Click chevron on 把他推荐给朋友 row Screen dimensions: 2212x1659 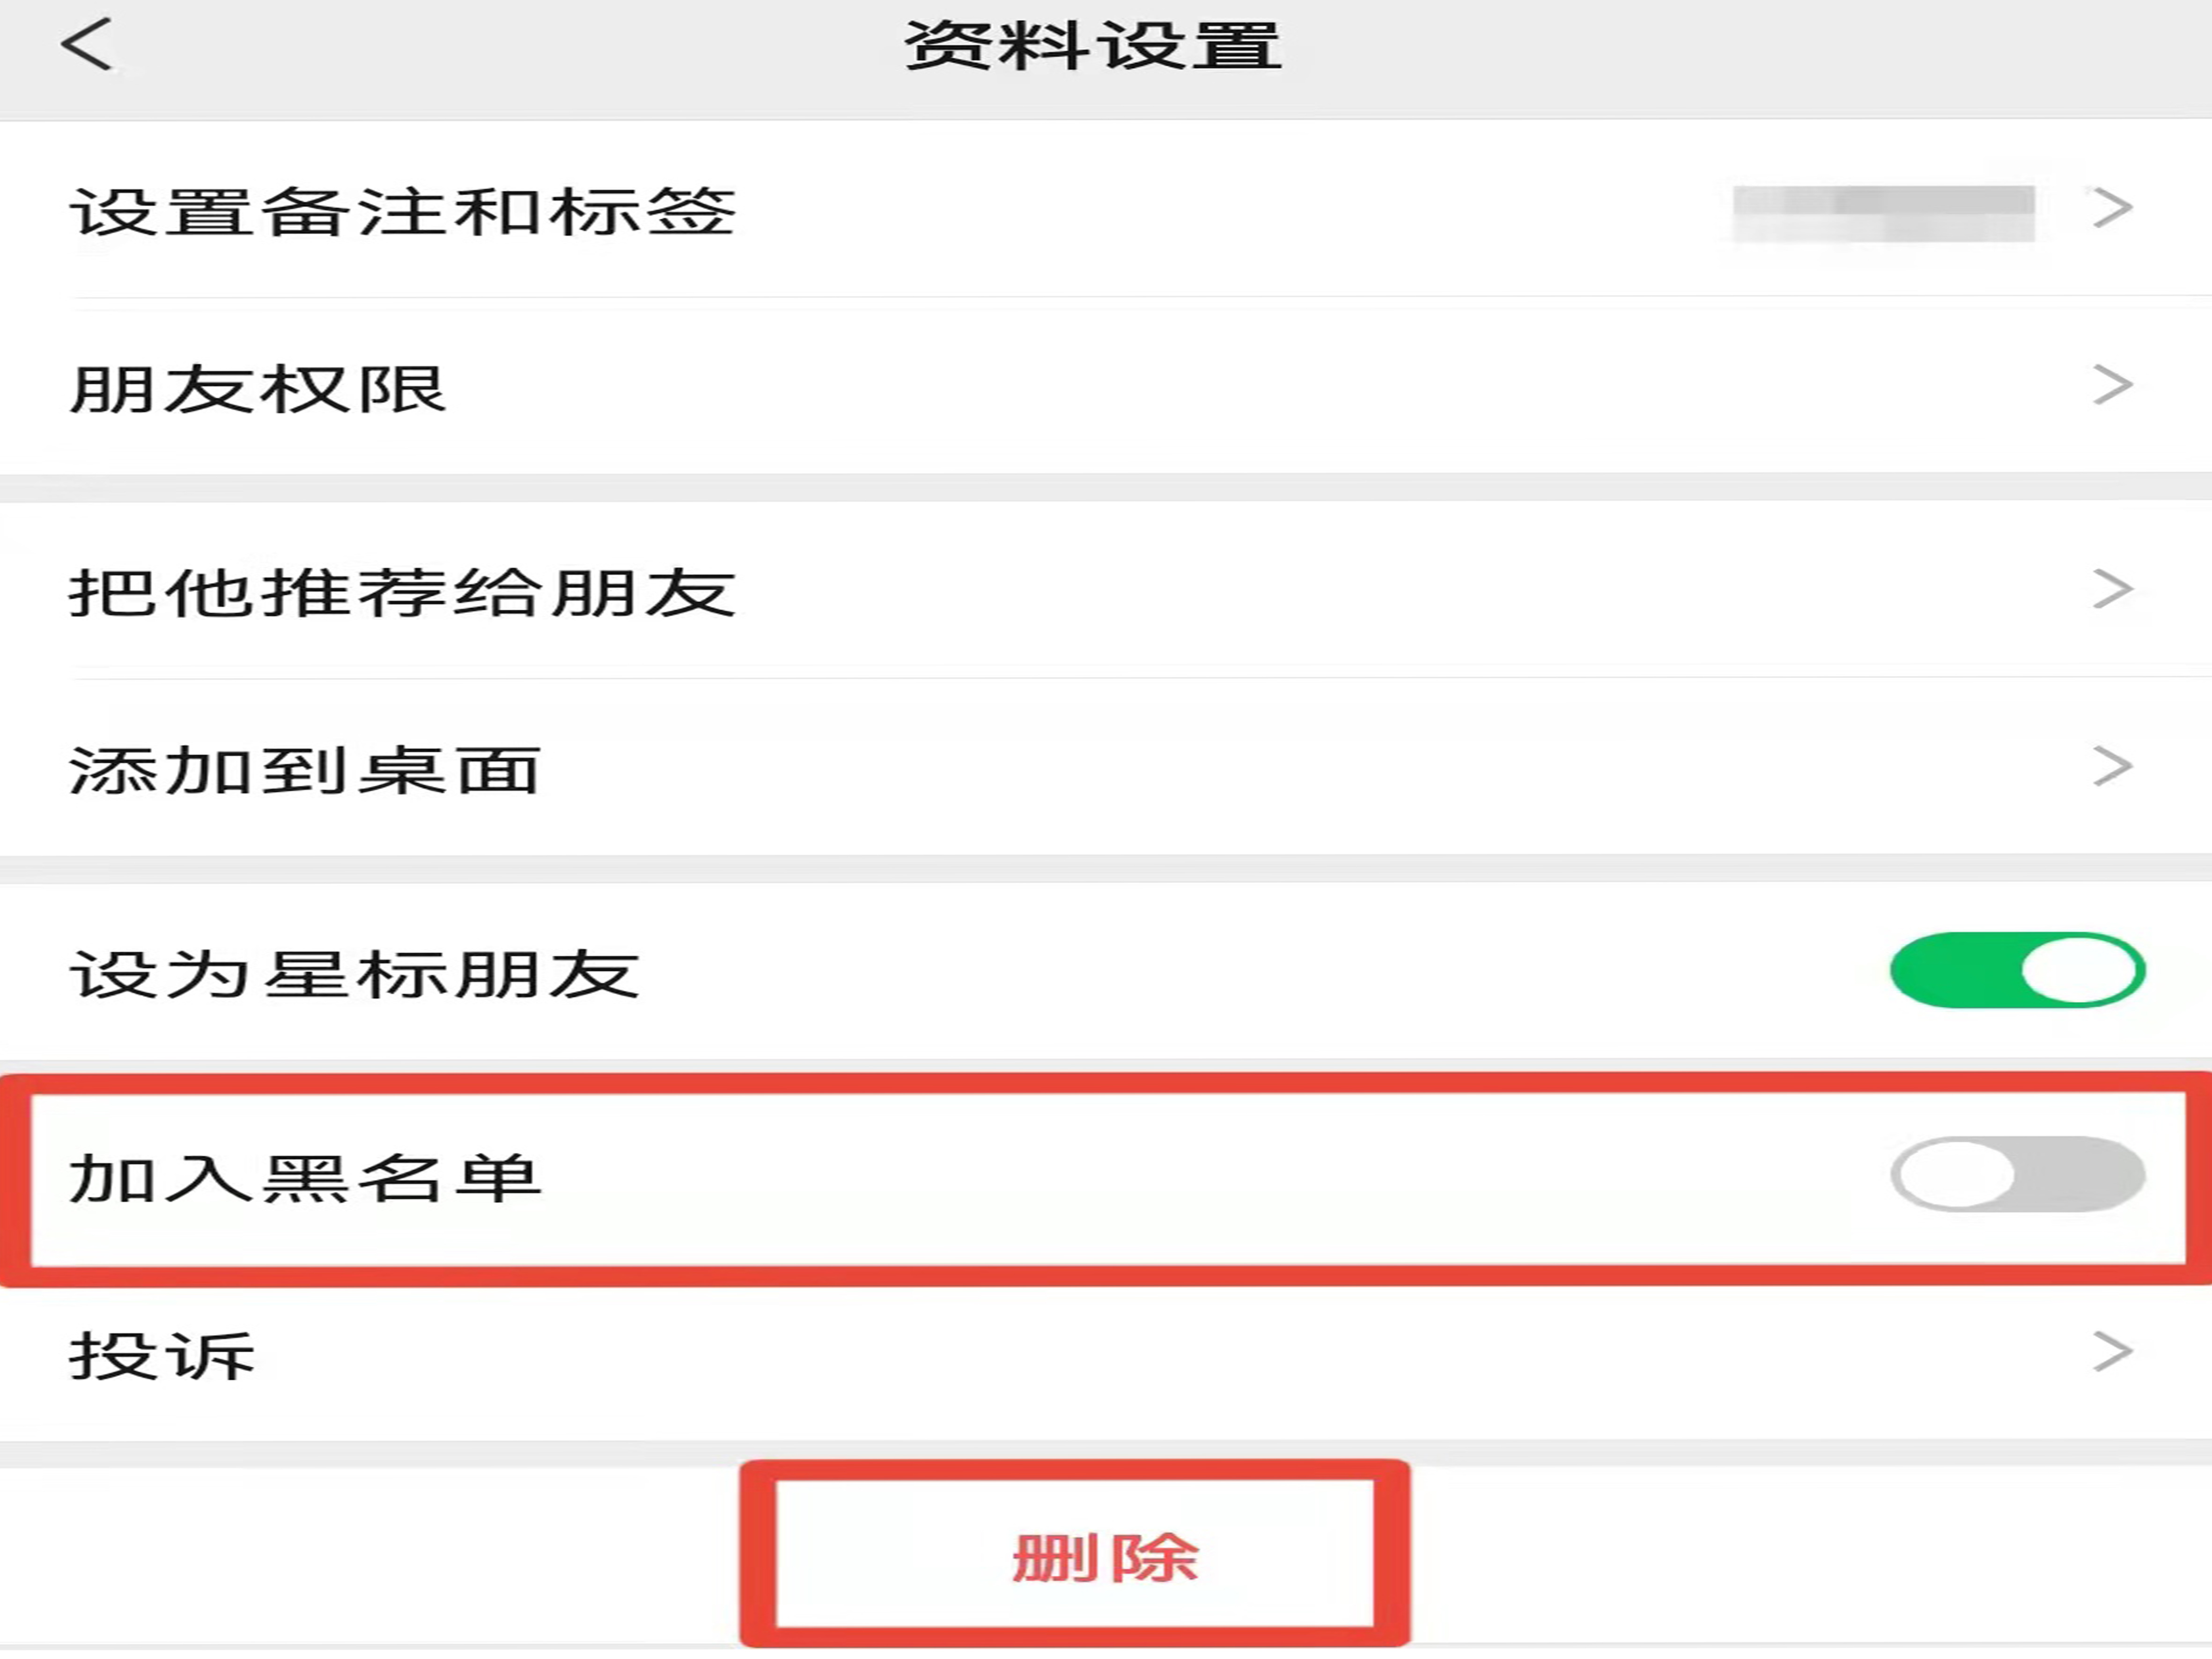(x=2113, y=589)
